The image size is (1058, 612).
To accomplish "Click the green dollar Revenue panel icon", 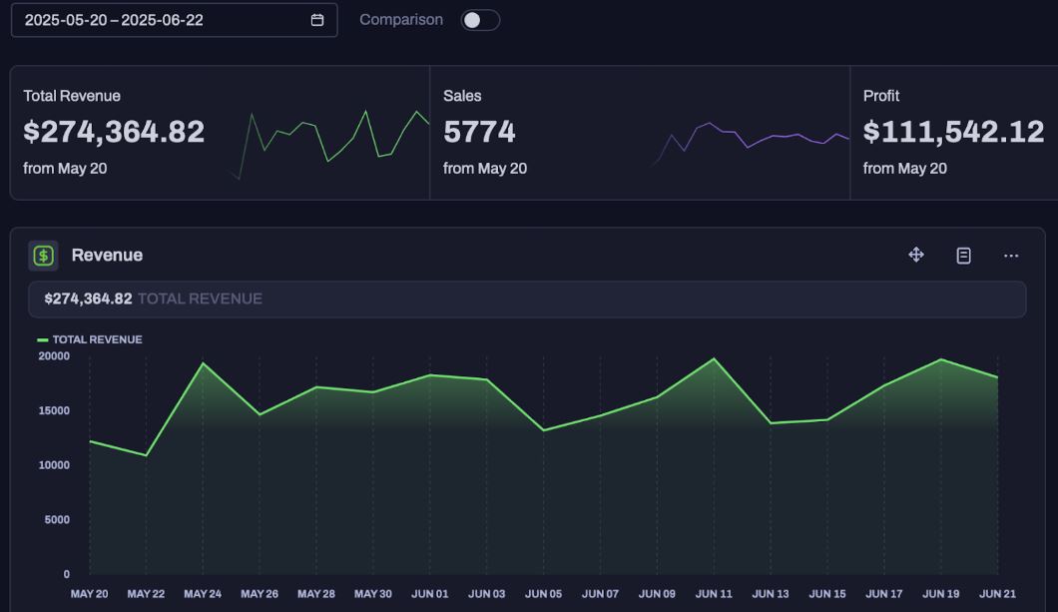I will click(x=43, y=256).
